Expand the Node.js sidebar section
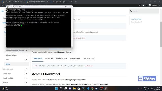This screenshot has height=91, width=162. [x=26, y=83]
